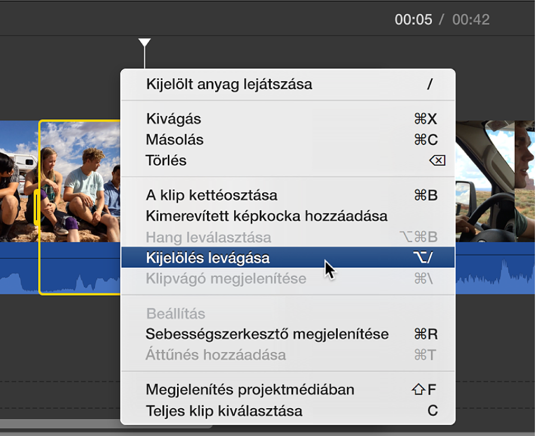The height and width of the screenshot is (436, 536).
Task: Click the playhead marker triangle on timeline
Action: coord(144,42)
